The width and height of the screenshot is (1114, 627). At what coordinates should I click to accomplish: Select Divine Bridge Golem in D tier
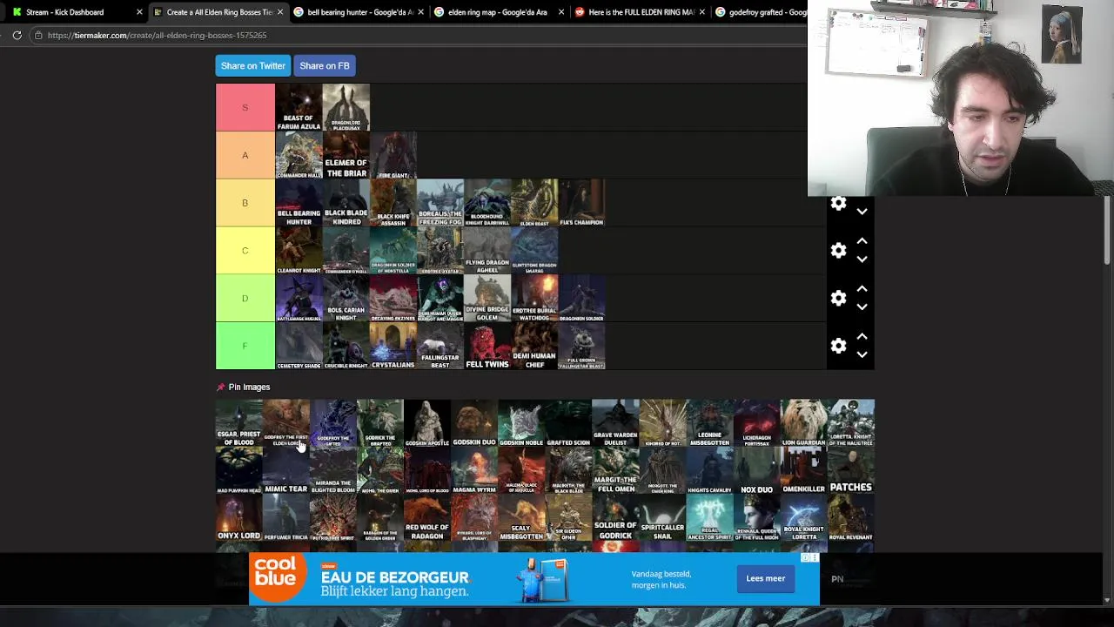487,299
